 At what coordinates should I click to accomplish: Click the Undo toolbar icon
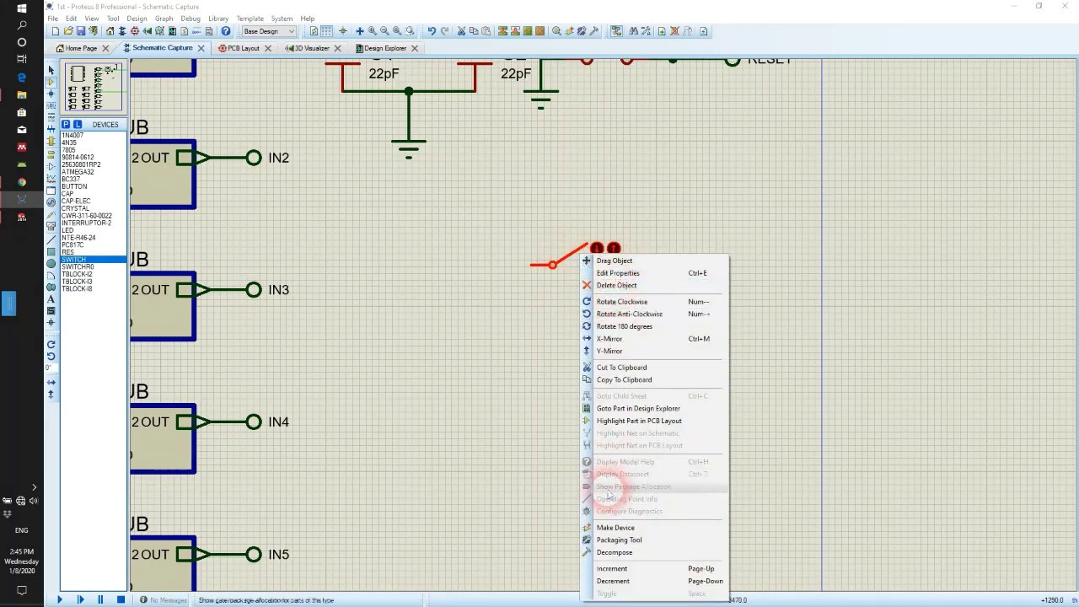(432, 31)
